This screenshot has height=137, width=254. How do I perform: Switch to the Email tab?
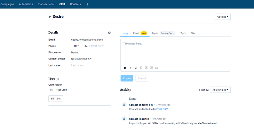pyautogui.click(x=136, y=33)
